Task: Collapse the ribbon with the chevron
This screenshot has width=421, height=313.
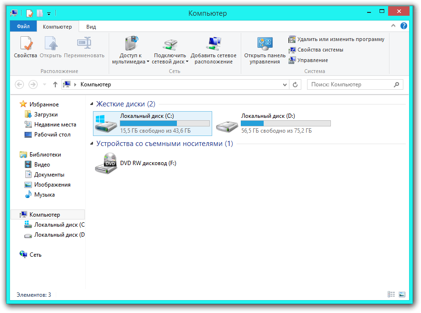Action: pos(393,26)
